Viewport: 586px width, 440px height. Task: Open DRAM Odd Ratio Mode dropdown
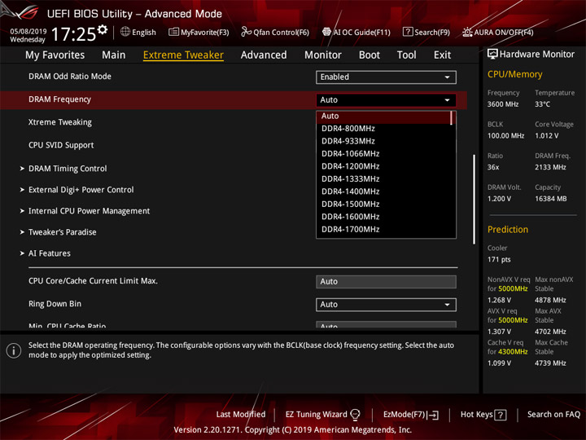click(386, 77)
